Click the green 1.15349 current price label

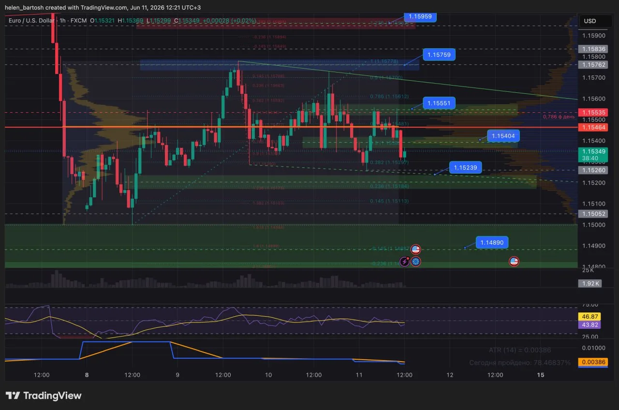coord(593,151)
